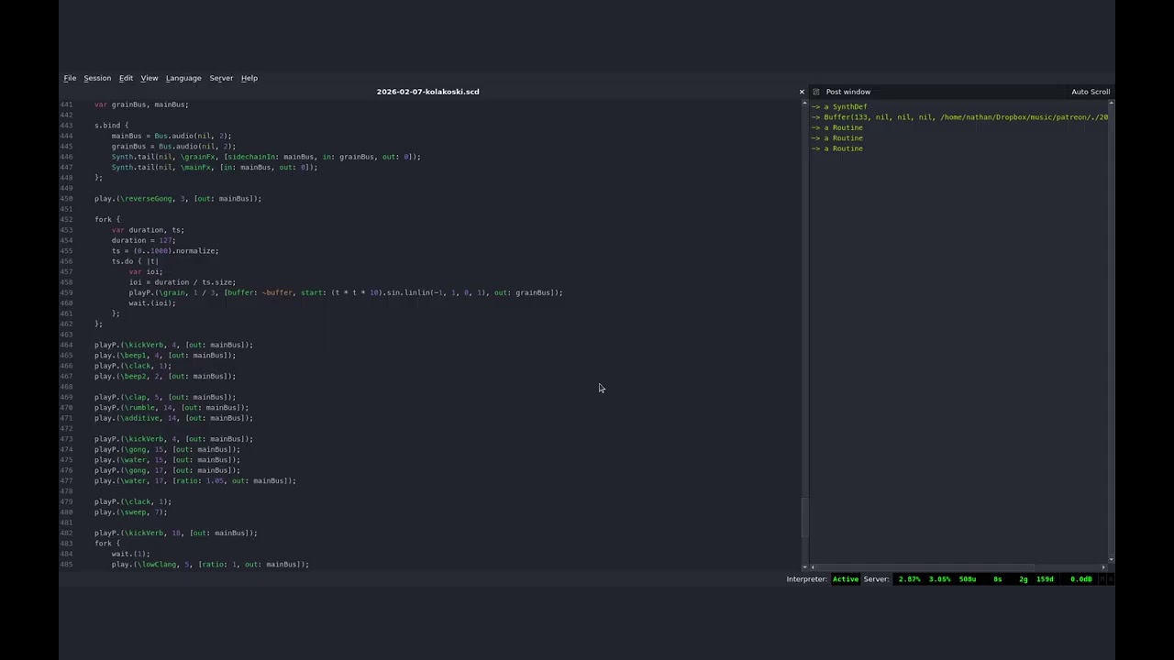The height and width of the screenshot is (660, 1174).
Task: Click the play.(\additive, 14 line
Action: point(173,418)
